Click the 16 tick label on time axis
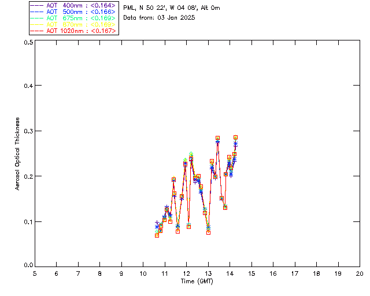Viewport: 370px width, 296px height. click(273, 273)
